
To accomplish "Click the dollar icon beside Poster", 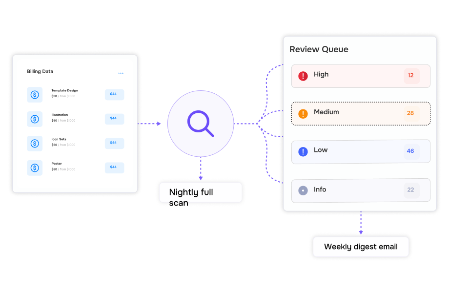I will (35, 167).
